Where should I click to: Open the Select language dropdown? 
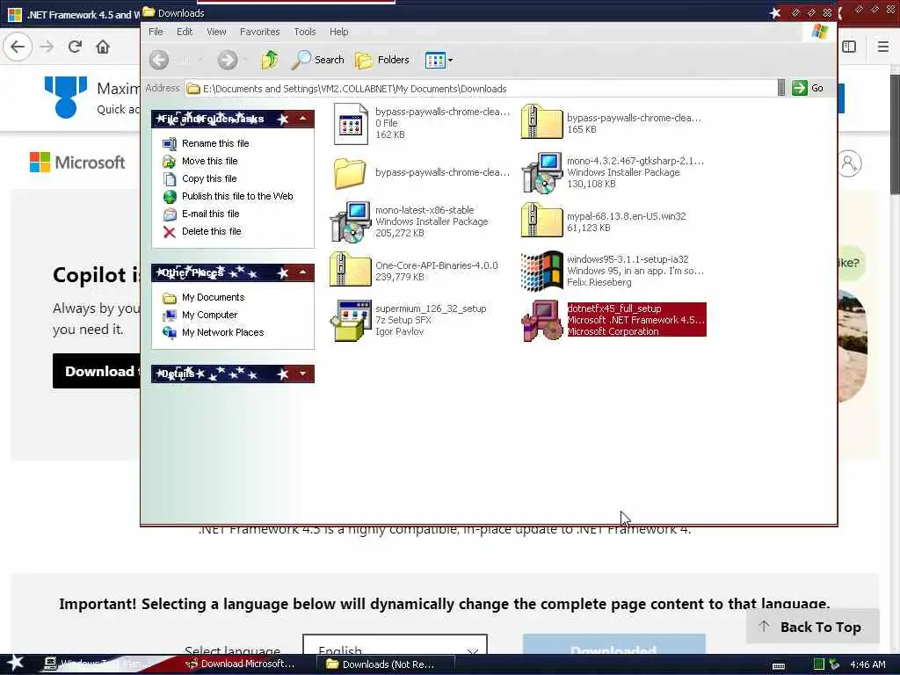tap(395, 646)
